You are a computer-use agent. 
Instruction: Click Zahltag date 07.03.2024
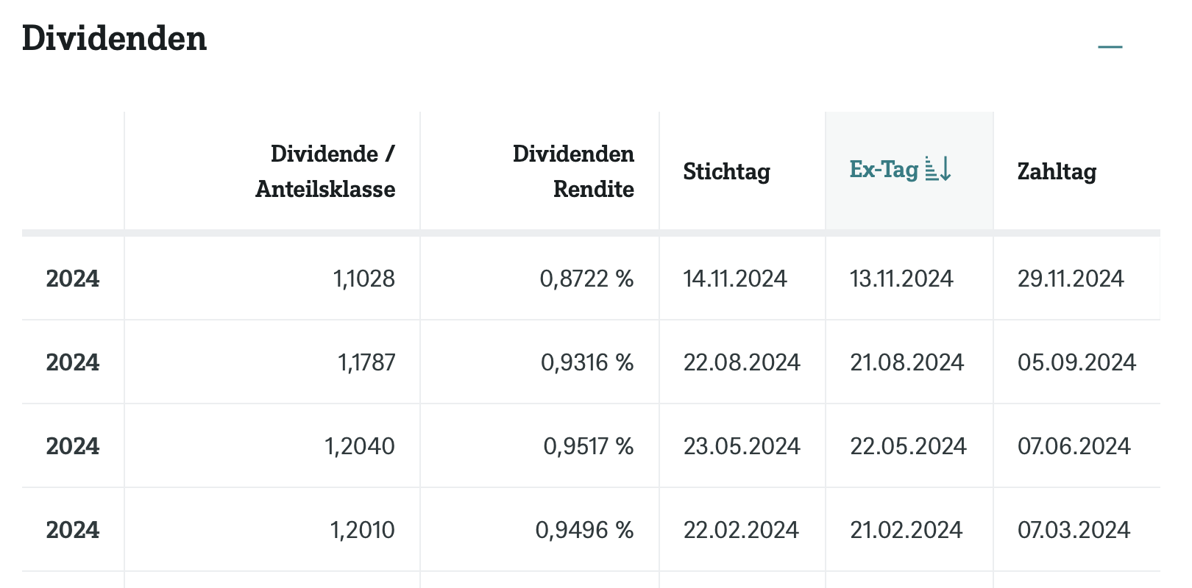(1074, 530)
